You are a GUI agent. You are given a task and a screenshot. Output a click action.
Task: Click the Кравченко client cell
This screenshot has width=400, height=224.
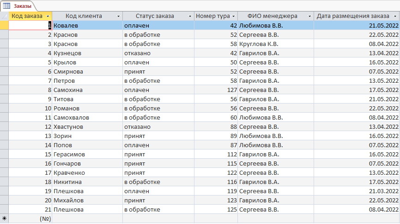tap(87, 172)
